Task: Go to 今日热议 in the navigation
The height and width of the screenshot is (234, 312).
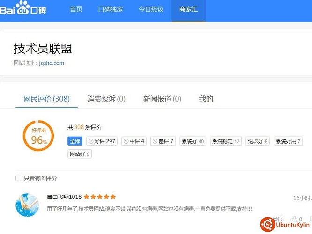Action: click(x=151, y=9)
